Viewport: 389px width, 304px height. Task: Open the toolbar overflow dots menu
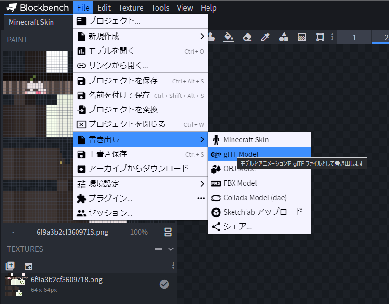click(x=332, y=37)
